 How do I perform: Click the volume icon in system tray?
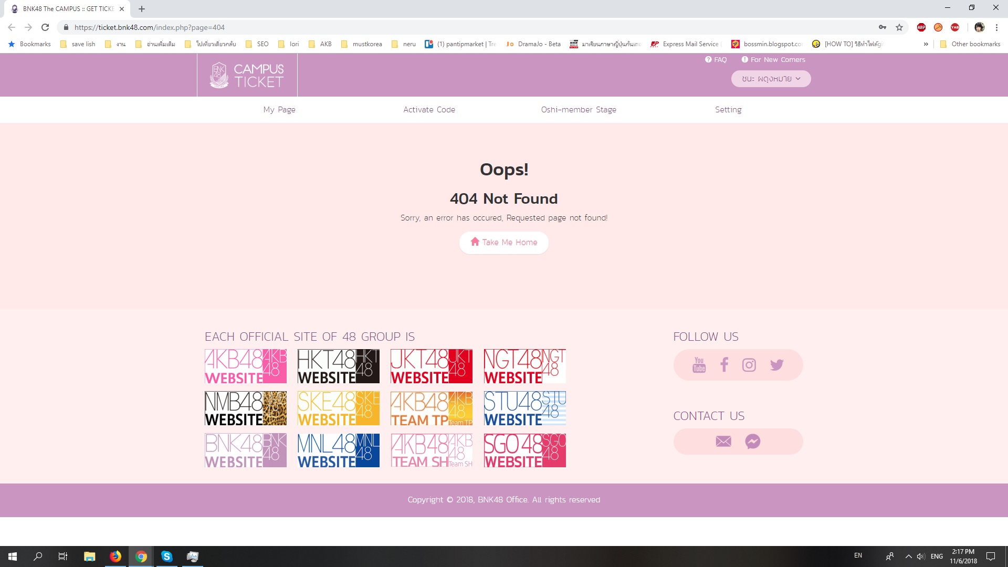(921, 556)
